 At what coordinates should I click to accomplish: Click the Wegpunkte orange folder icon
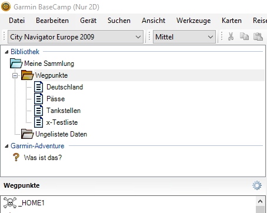click(27, 75)
